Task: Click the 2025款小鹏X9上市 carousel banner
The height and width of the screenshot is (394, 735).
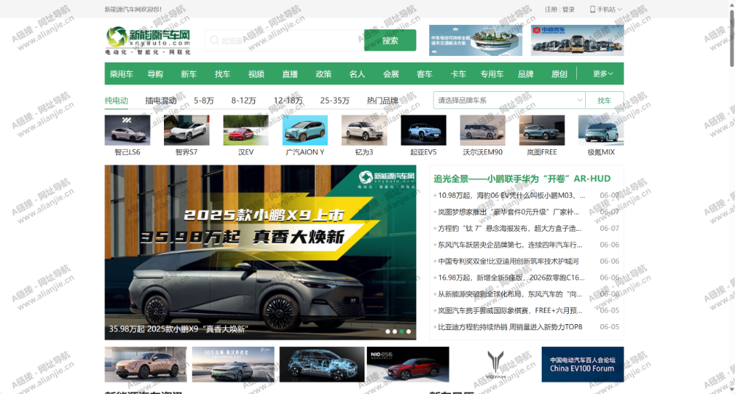Action: [260, 252]
